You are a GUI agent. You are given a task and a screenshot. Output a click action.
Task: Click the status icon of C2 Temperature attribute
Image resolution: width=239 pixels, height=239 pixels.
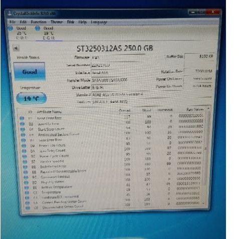tap(27, 193)
